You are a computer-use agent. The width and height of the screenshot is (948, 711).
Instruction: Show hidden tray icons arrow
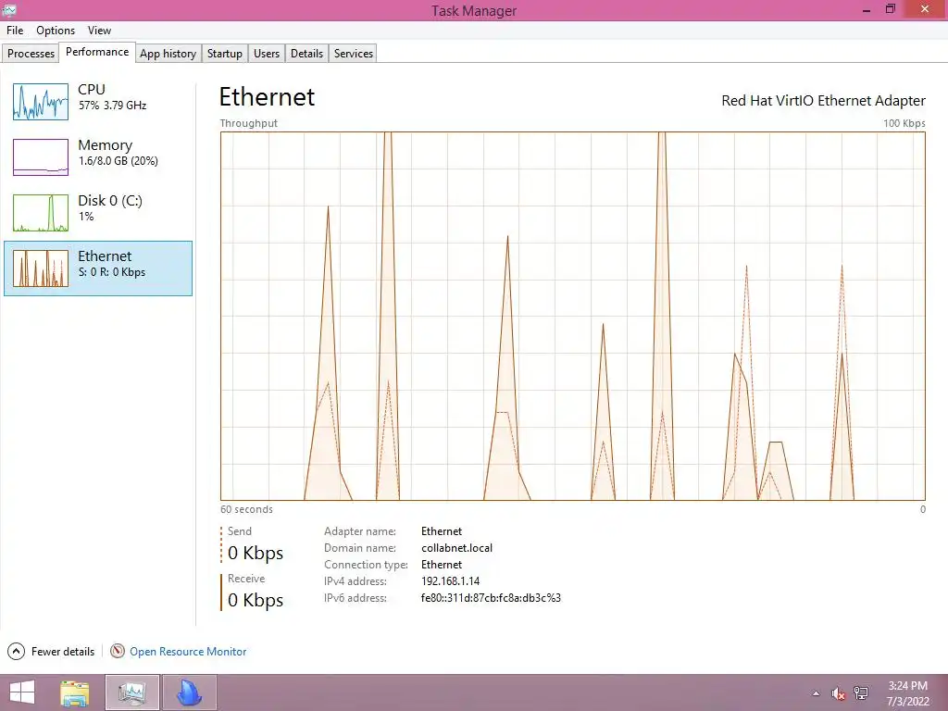tap(816, 693)
